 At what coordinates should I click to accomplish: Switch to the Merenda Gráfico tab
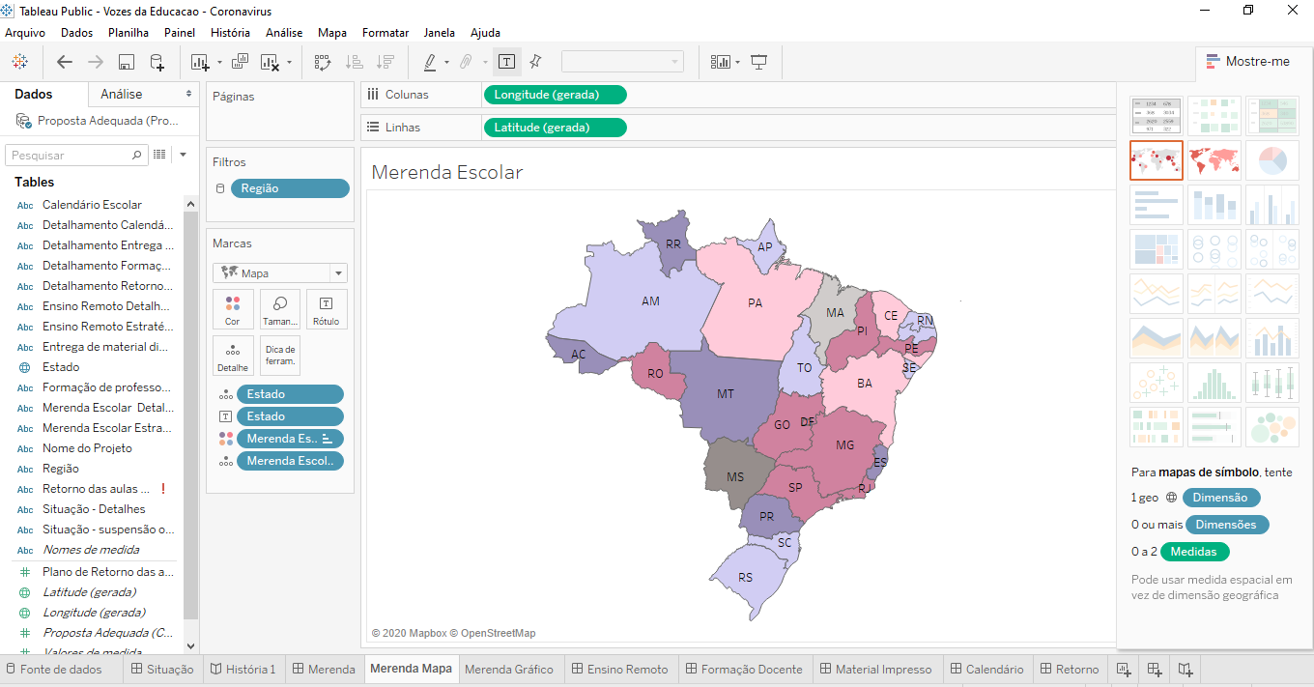pyautogui.click(x=510, y=669)
